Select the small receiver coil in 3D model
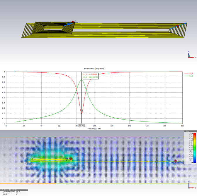Image resolution: width=197 pixels, height=196 pixels. click(x=53, y=28)
